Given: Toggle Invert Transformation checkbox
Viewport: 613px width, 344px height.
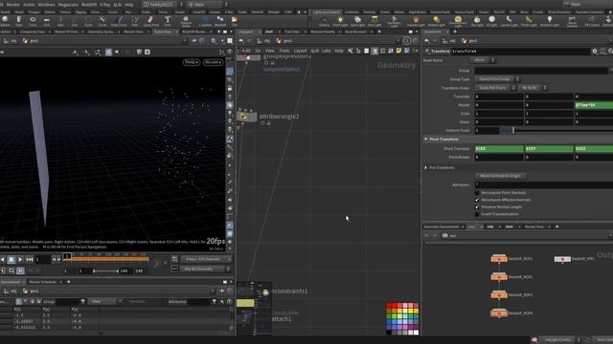Looking at the screenshot, I should click(x=477, y=214).
